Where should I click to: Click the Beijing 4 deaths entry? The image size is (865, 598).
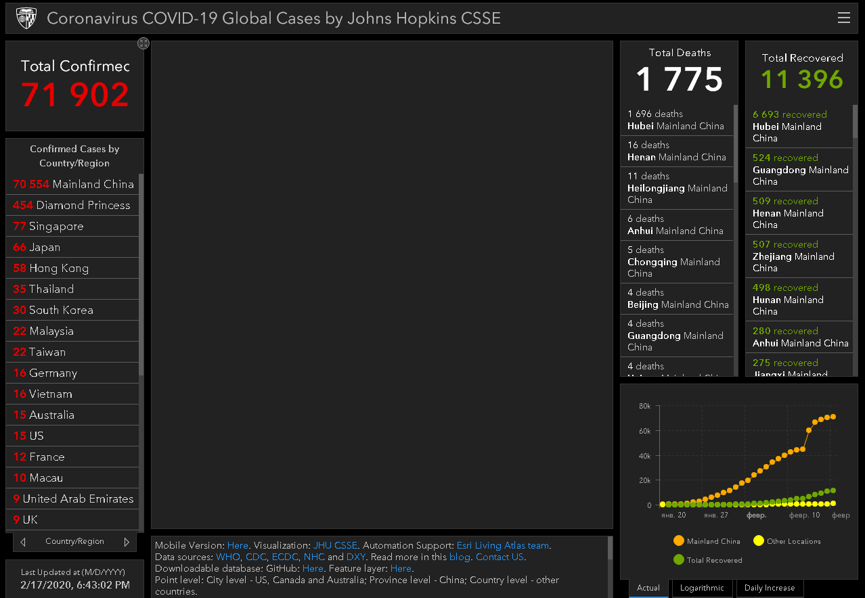(x=677, y=298)
